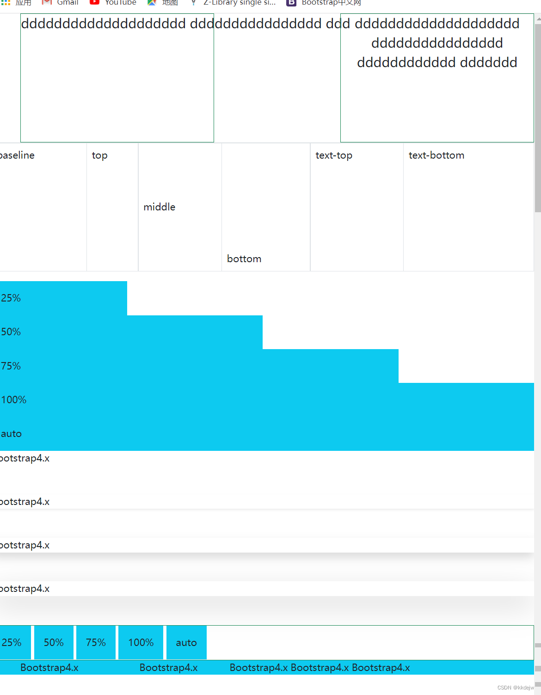This screenshot has height=695, width=541.
Task: Select the 'baseline' table cell text
Action: tap(17, 155)
